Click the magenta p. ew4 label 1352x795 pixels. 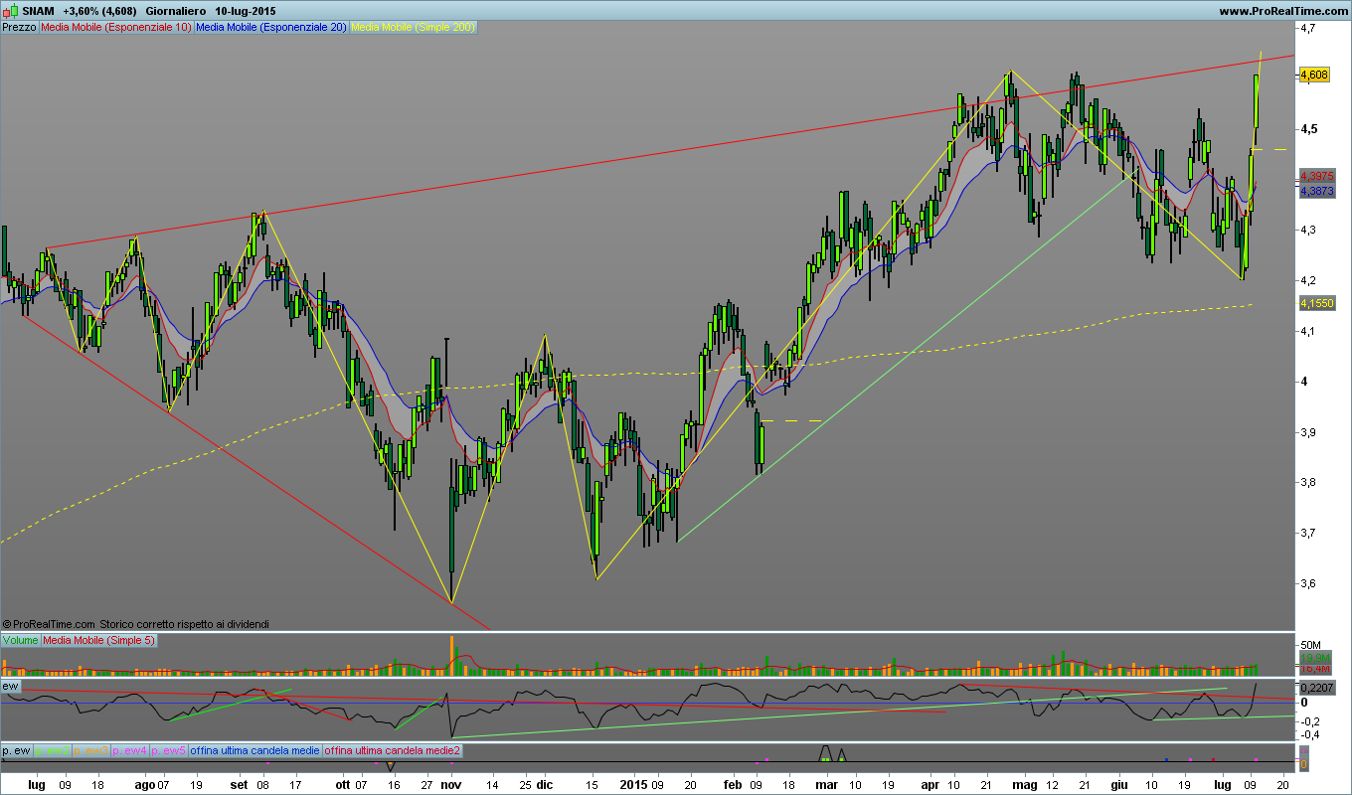(129, 750)
